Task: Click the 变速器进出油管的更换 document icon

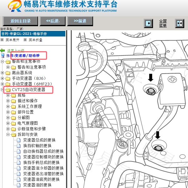Action: [x=19, y=174]
